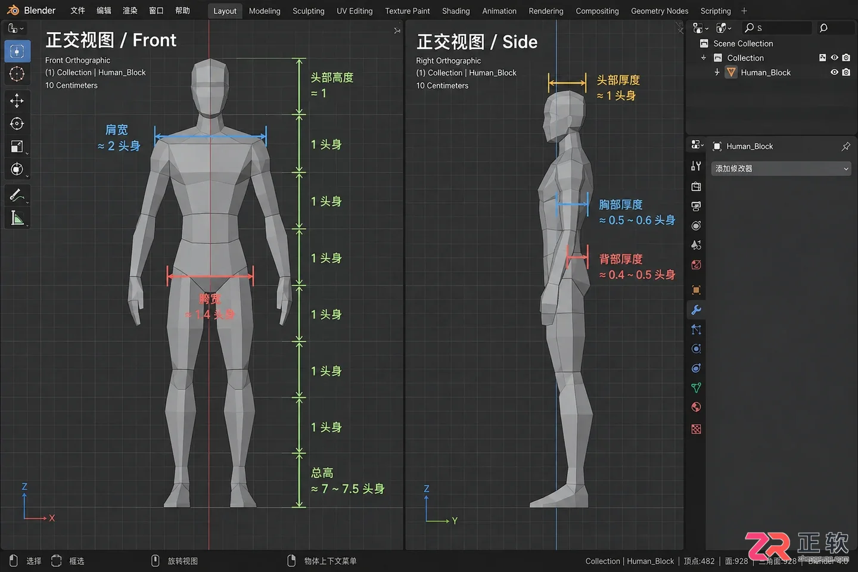Select the Rotate tool
This screenshot has width=858, height=572.
tap(17, 123)
